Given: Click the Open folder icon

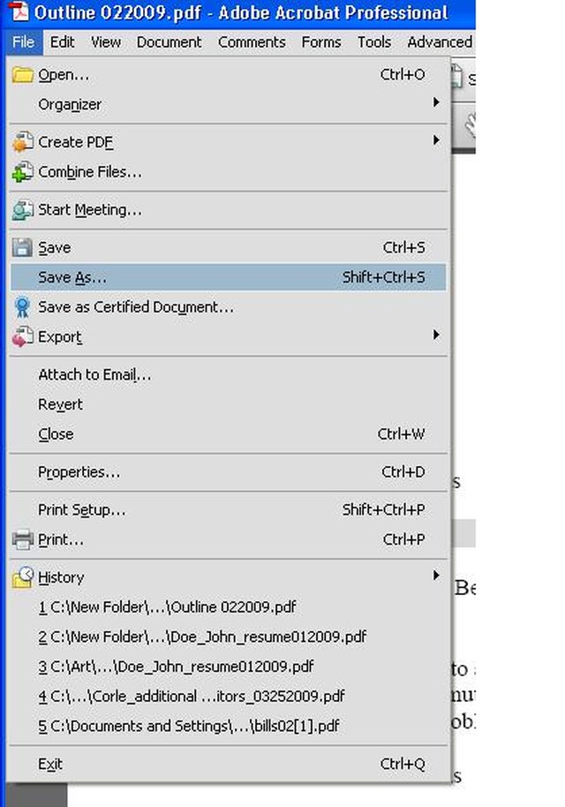Looking at the screenshot, I should (22, 75).
